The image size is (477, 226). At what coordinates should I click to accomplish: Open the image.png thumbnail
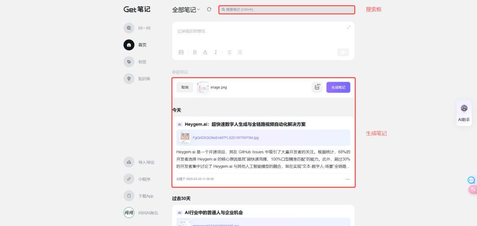[x=203, y=87]
